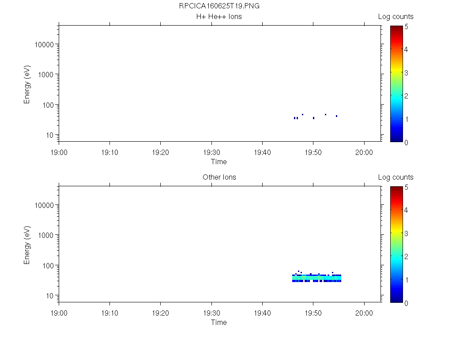
Task: Click the 19:20 tick label on H+ He++ plot
Action: (x=161, y=152)
